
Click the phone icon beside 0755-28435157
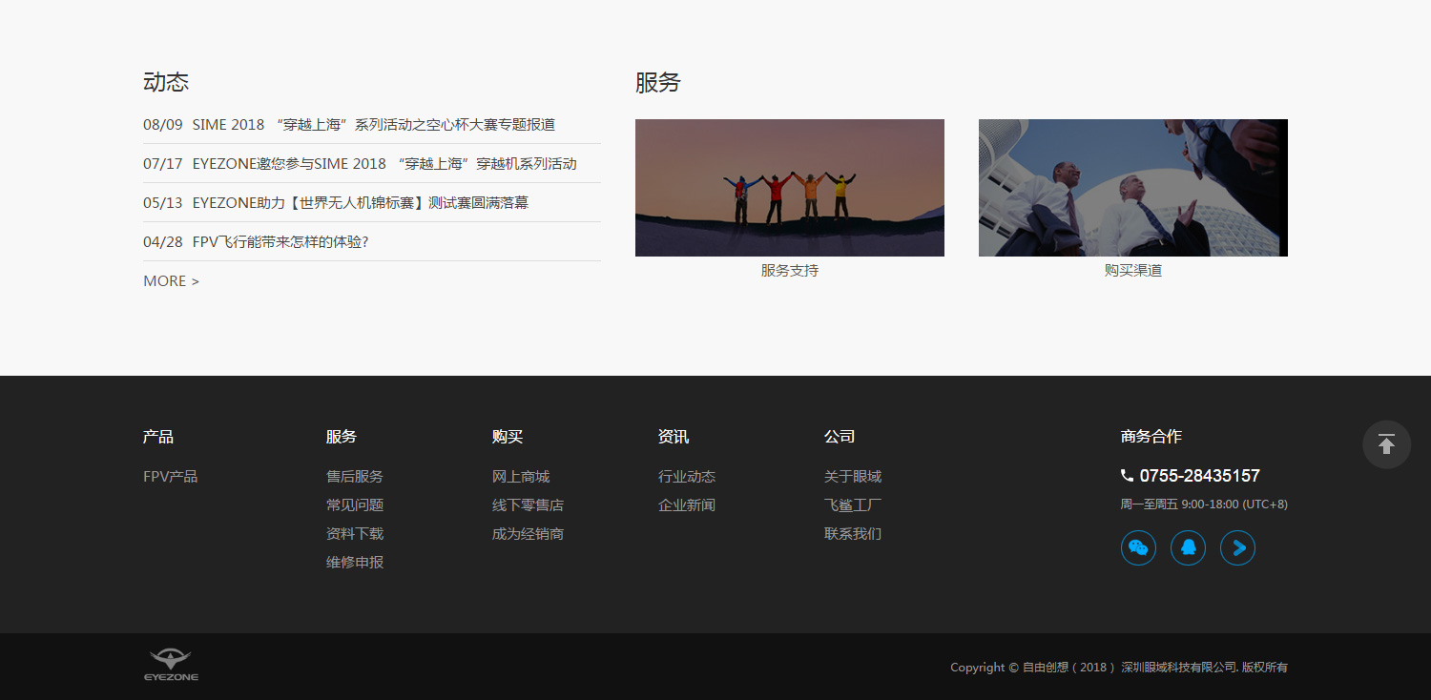pyautogui.click(x=1129, y=475)
